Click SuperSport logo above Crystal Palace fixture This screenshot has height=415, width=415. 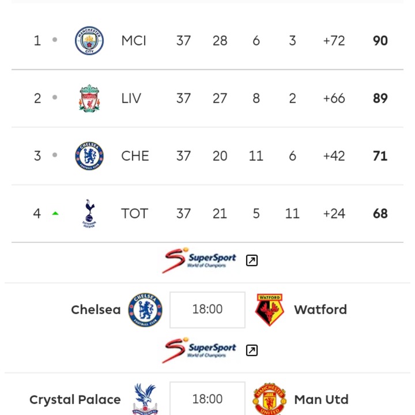pos(199,350)
